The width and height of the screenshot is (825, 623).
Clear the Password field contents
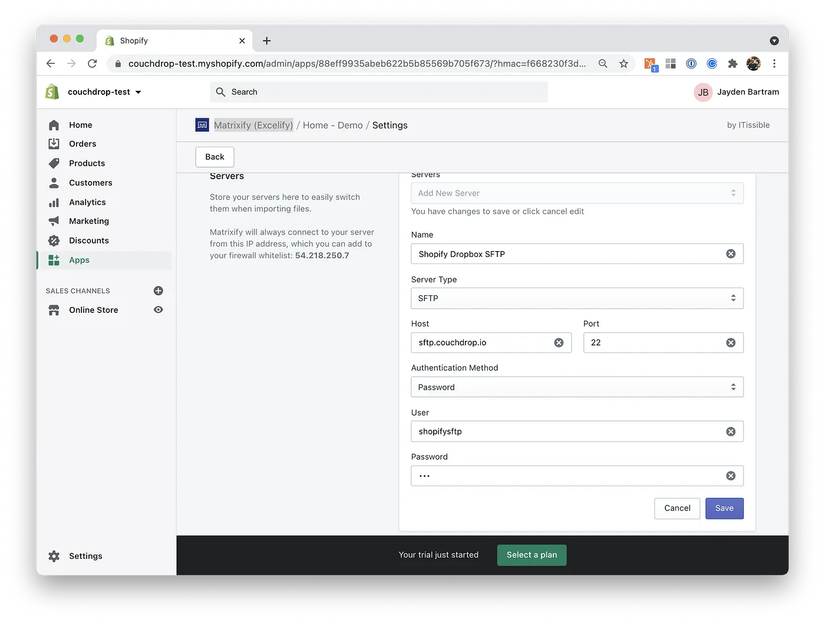(x=731, y=476)
